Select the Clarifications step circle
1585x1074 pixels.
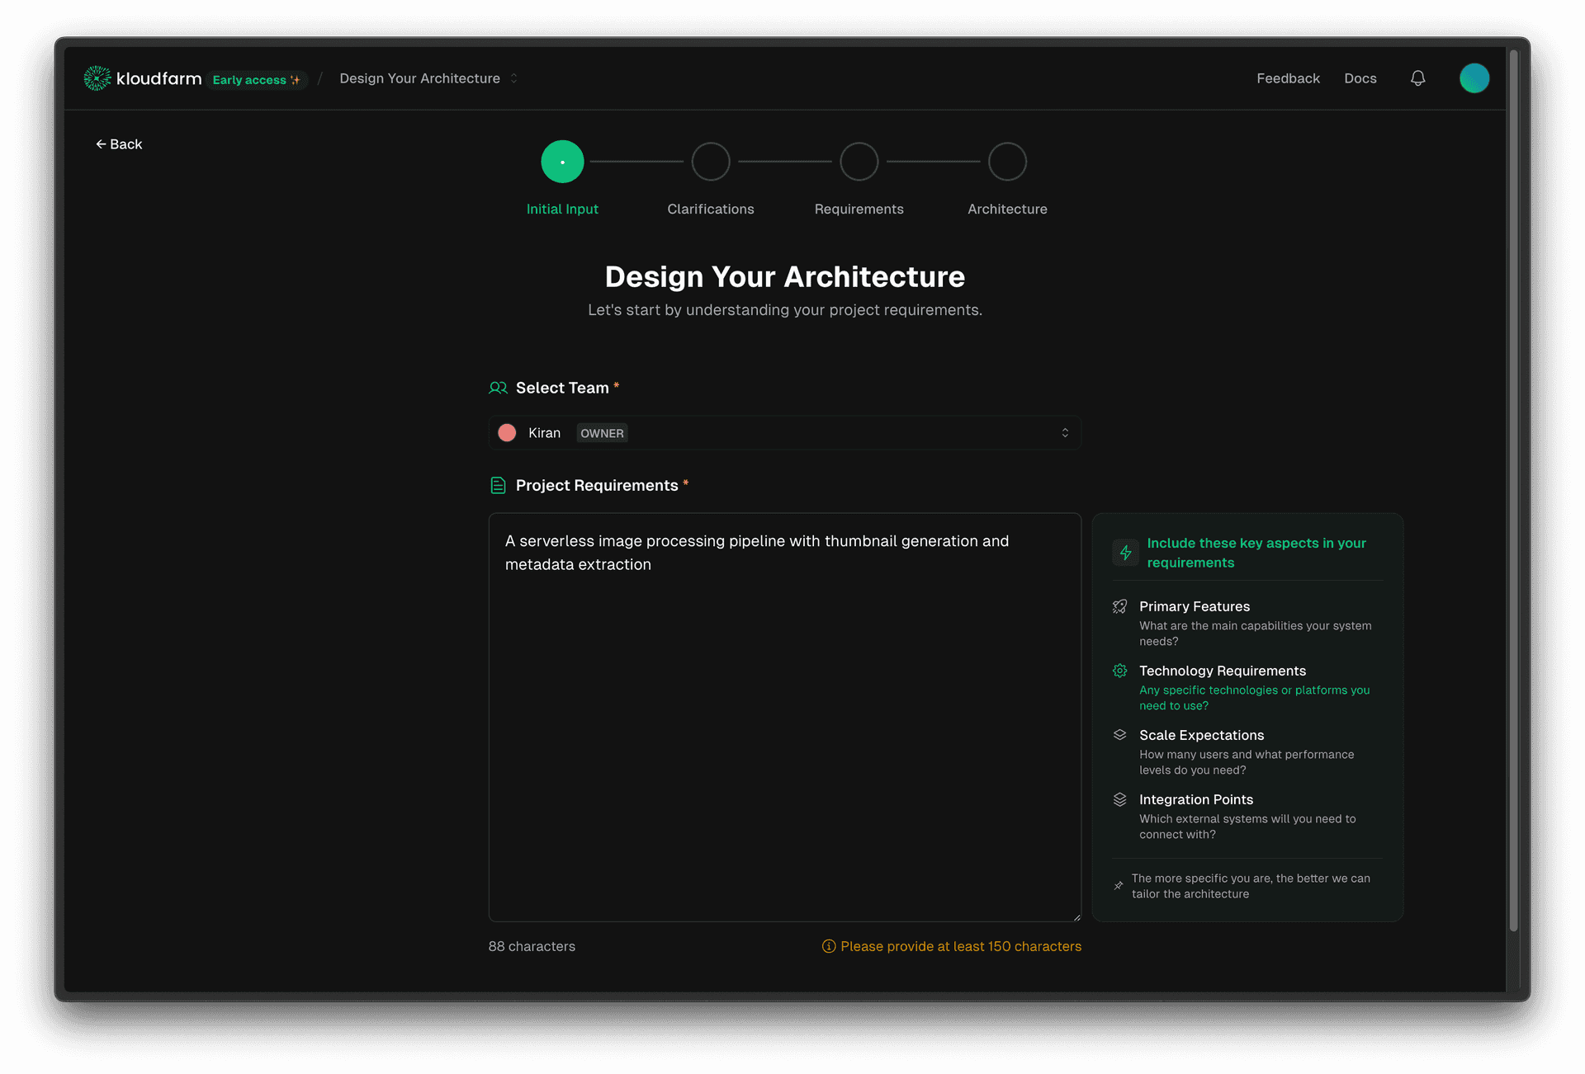[x=710, y=161]
